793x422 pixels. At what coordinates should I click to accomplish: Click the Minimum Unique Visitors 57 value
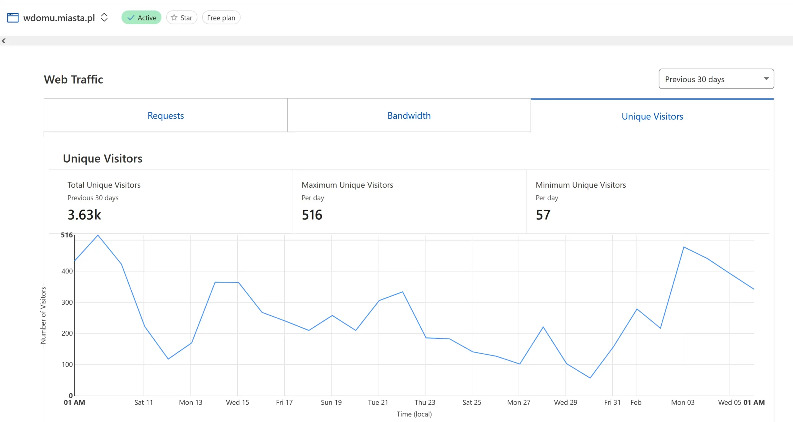[543, 215]
